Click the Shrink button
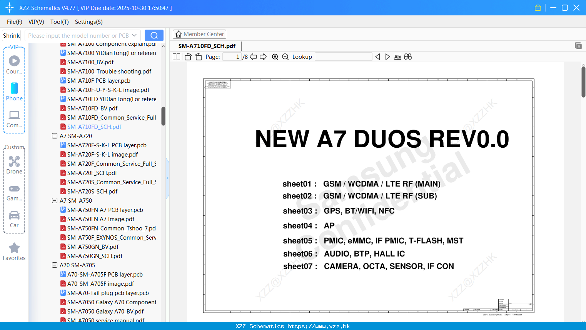The width and height of the screenshot is (586, 330). [x=12, y=35]
